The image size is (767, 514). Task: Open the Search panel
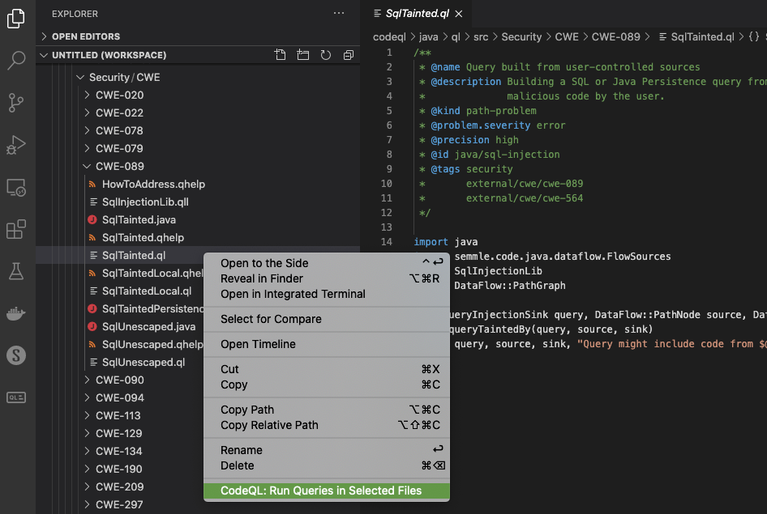click(x=17, y=61)
